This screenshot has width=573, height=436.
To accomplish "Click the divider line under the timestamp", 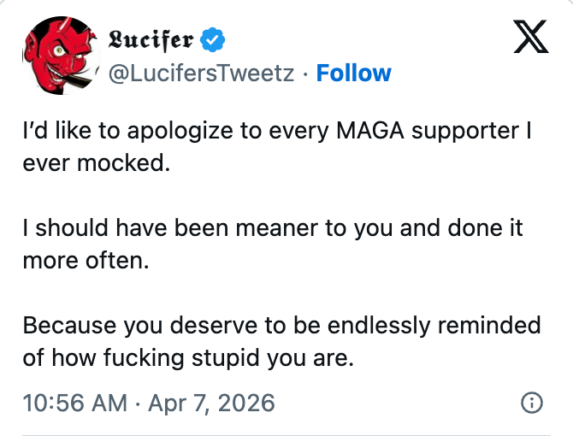I will 286,433.
